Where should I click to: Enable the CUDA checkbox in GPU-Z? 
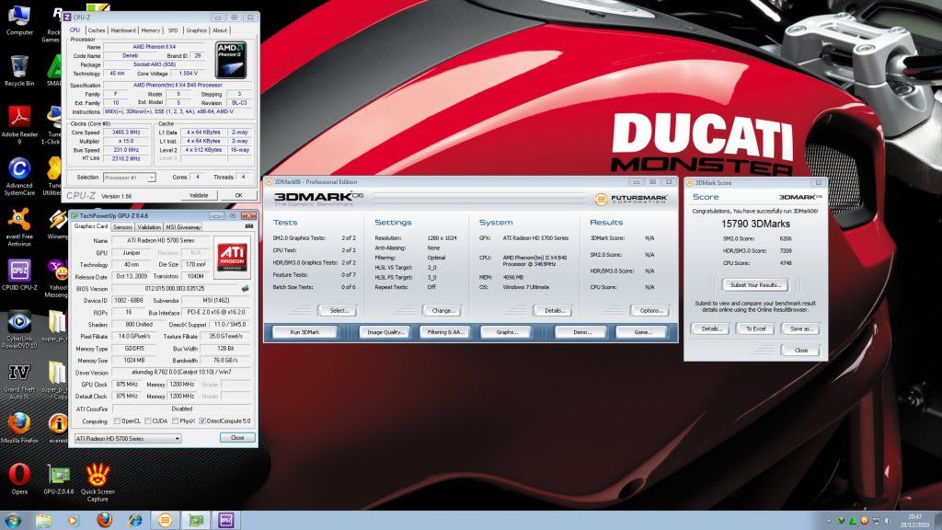pyautogui.click(x=148, y=421)
